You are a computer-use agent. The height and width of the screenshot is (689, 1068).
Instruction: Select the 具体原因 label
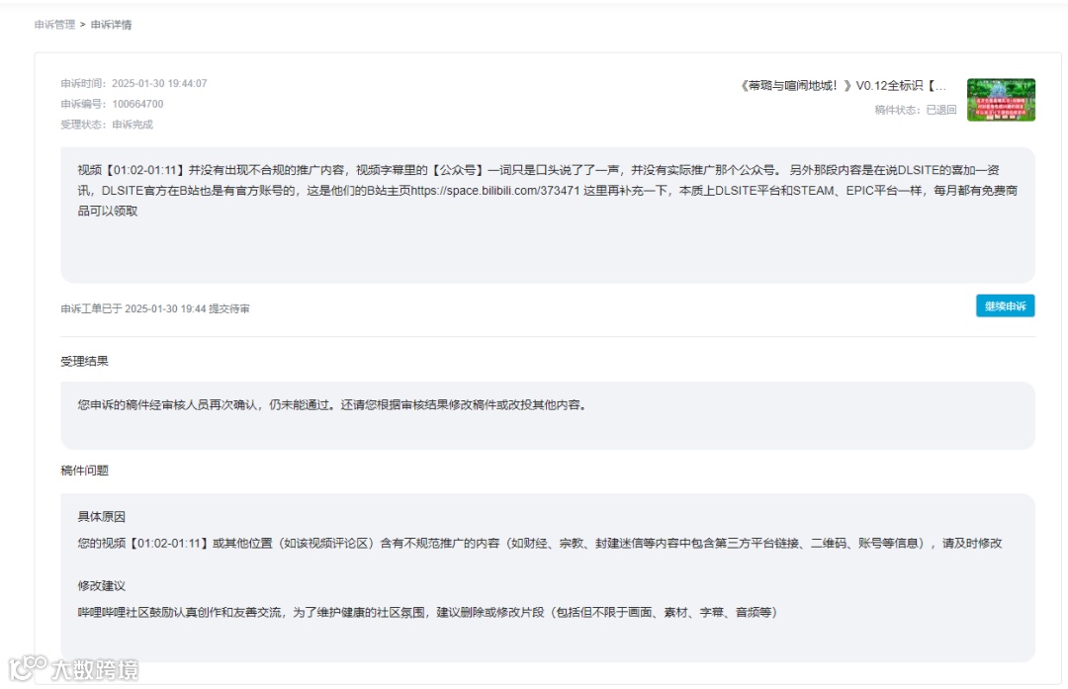(x=102, y=516)
